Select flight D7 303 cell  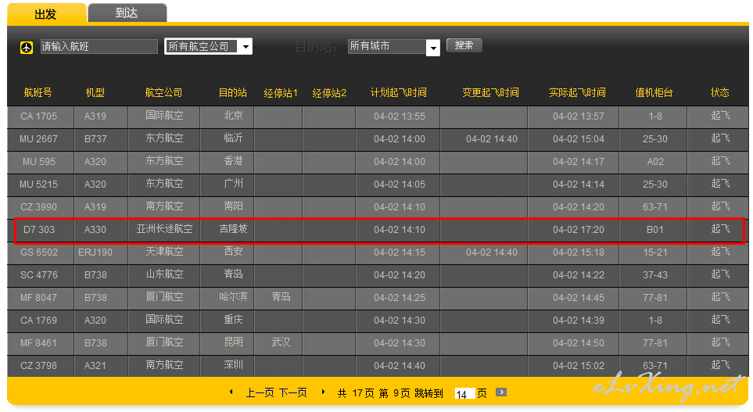[41, 230]
